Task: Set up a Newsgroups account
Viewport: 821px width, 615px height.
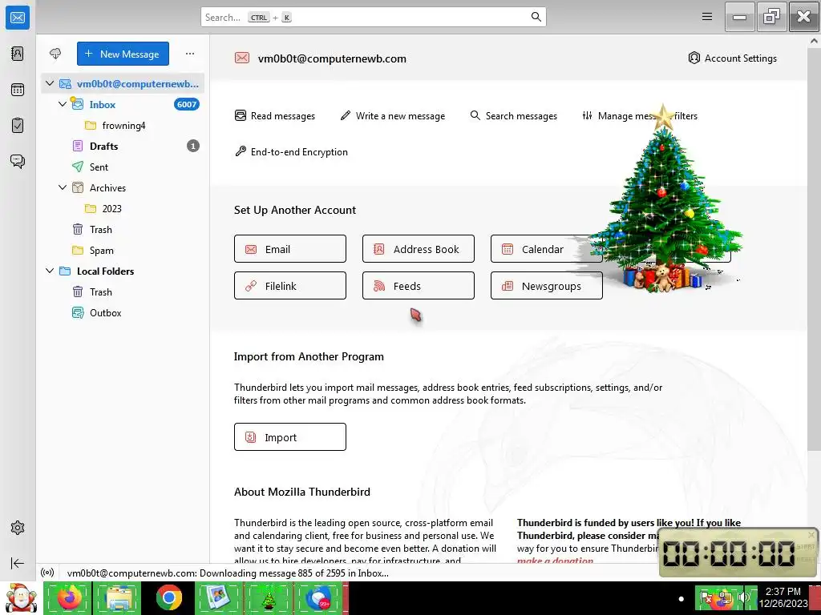Action: (547, 286)
